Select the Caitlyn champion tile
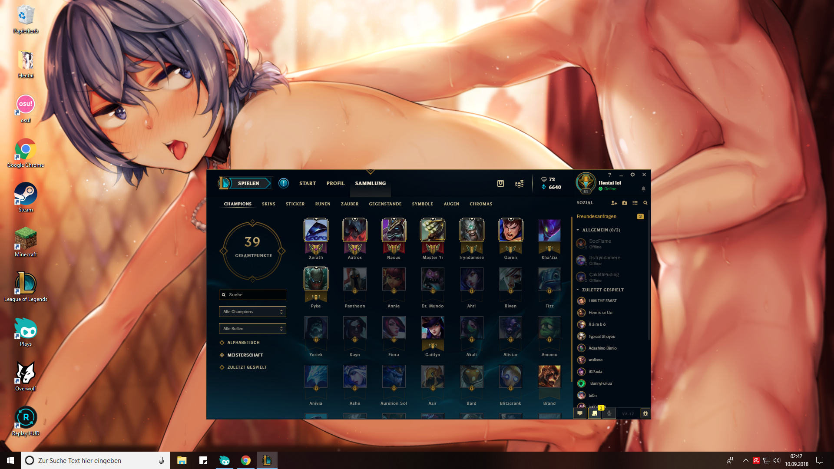 433,337
